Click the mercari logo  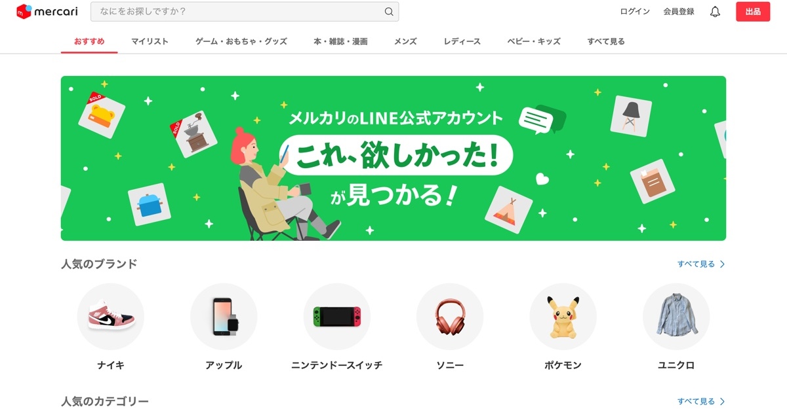[47, 12]
